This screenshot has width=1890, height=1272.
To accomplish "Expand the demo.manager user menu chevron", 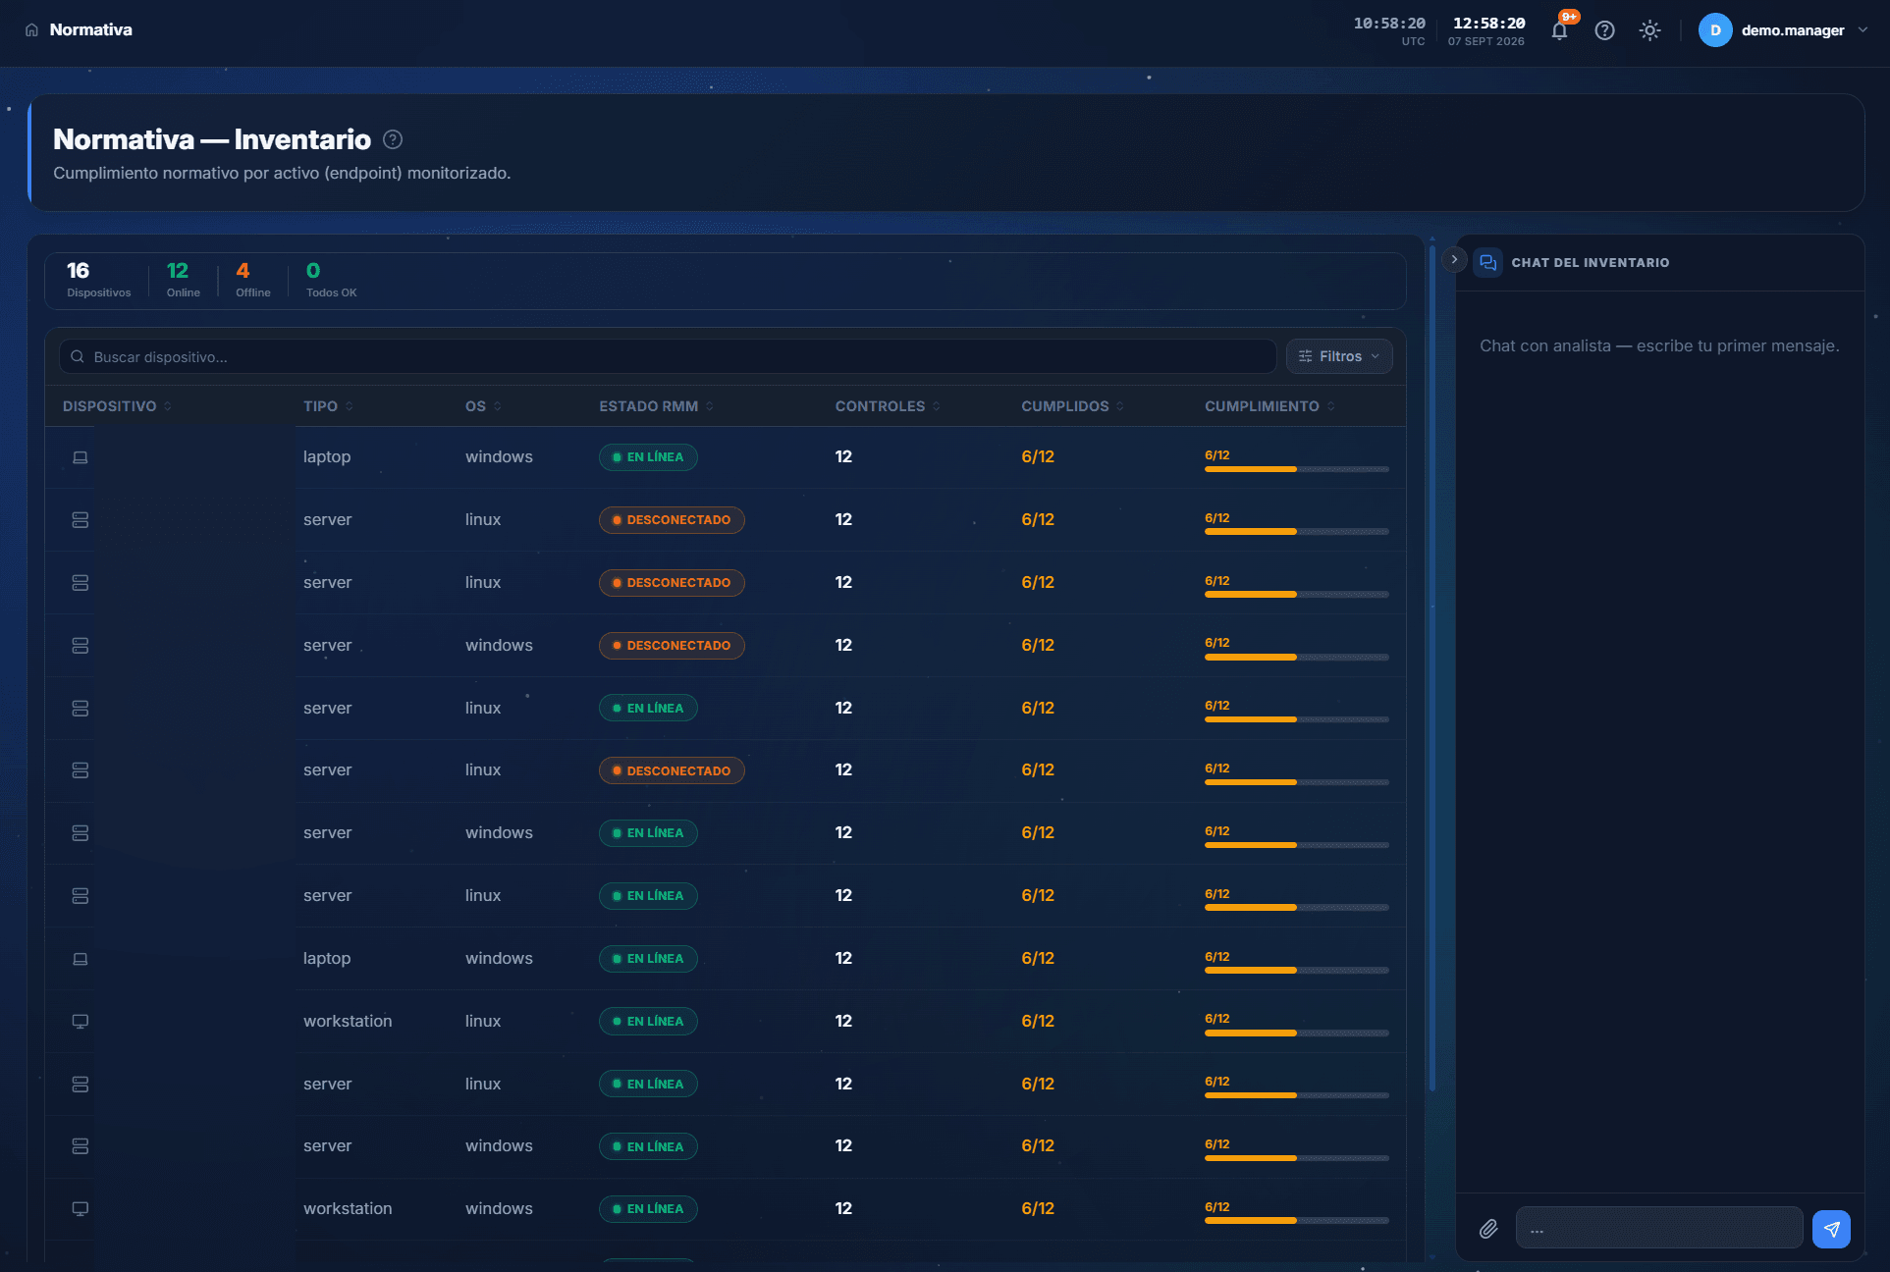I will (x=1863, y=29).
